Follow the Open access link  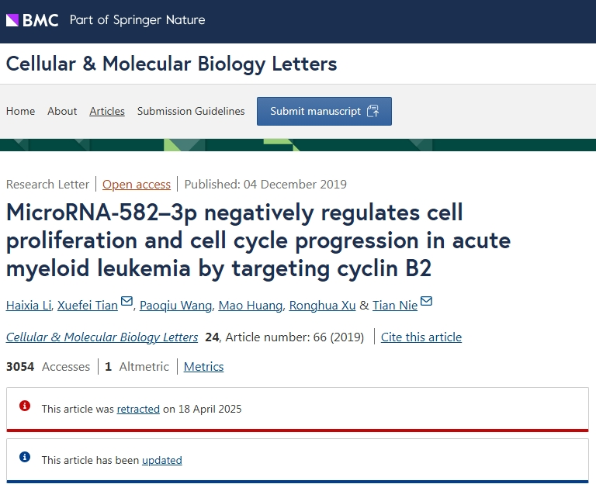tap(137, 185)
